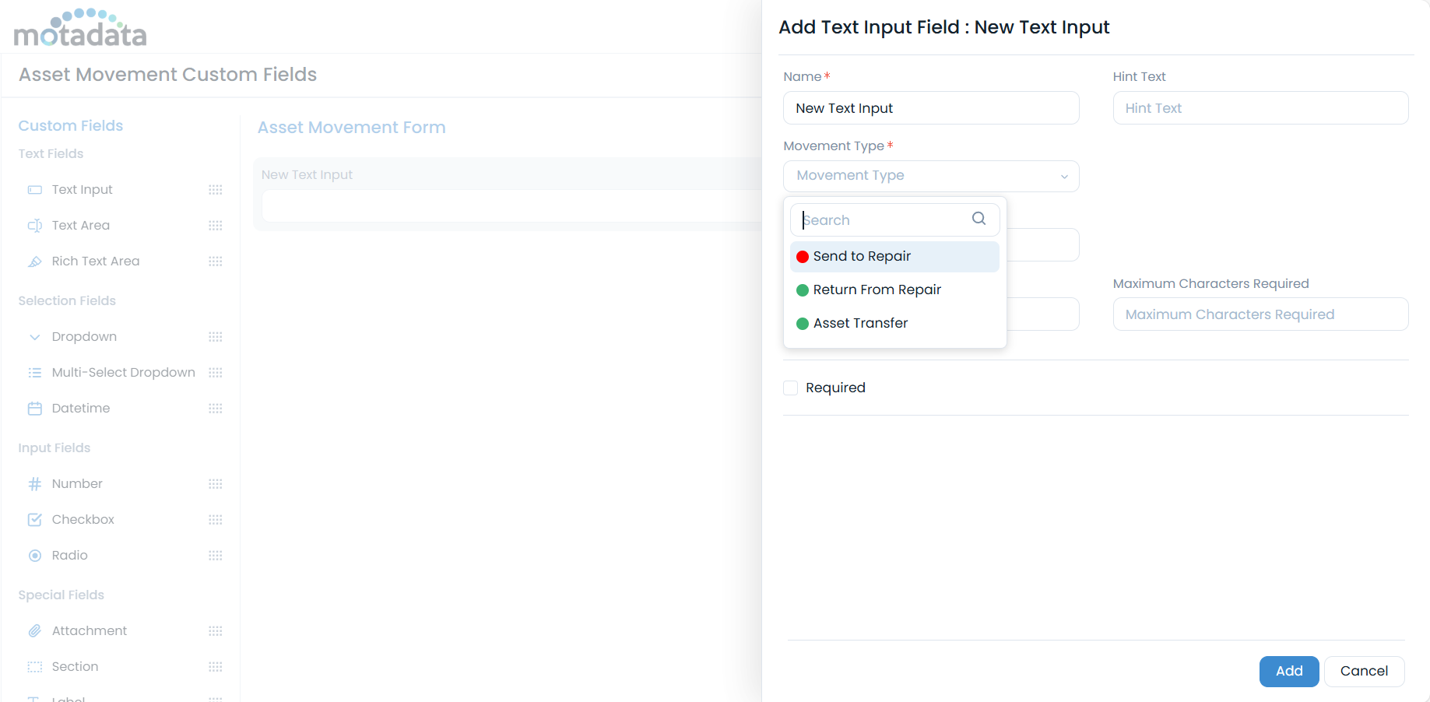Click the Rich Text Area pen icon
Image resolution: width=1430 pixels, height=702 pixels.
click(34, 261)
